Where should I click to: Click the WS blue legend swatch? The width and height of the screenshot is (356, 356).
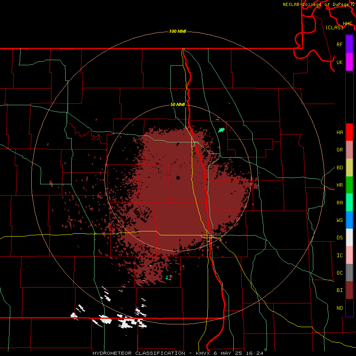pyautogui.click(x=349, y=220)
